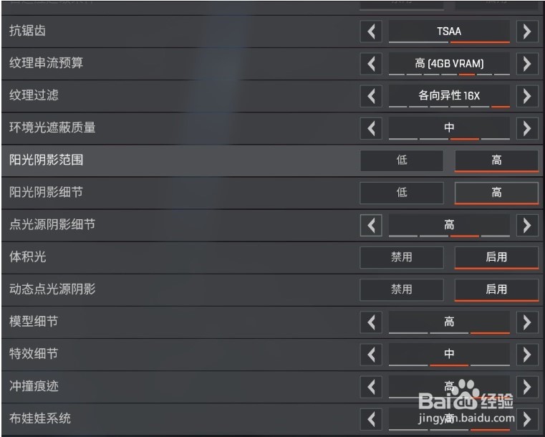Viewport: 545px width, 437px height.
Task: Decrease 纹理串流预算 with left arrow
Action: coord(370,64)
